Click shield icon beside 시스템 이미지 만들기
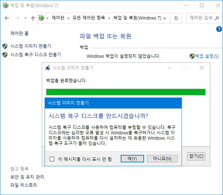The image size is (223, 195). [x=5, y=46]
